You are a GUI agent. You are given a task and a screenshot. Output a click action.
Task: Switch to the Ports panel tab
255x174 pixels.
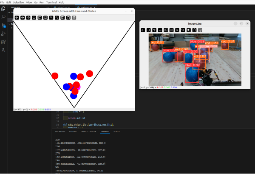(117, 132)
